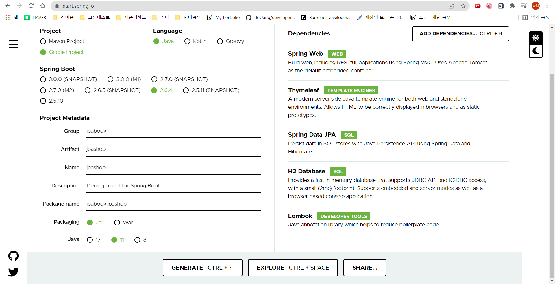Switch to light theme sun icon
Image resolution: width=555 pixels, height=284 pixels.
coord(536,38)
